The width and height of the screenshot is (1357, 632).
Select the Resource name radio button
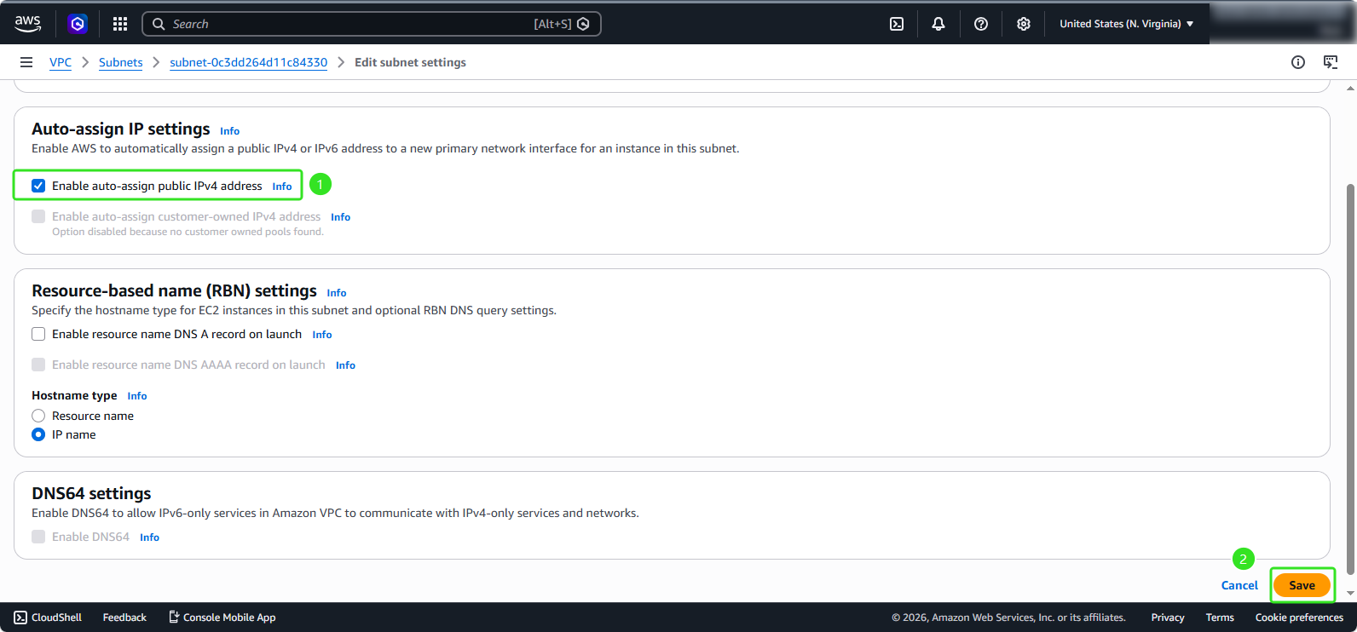38,416
